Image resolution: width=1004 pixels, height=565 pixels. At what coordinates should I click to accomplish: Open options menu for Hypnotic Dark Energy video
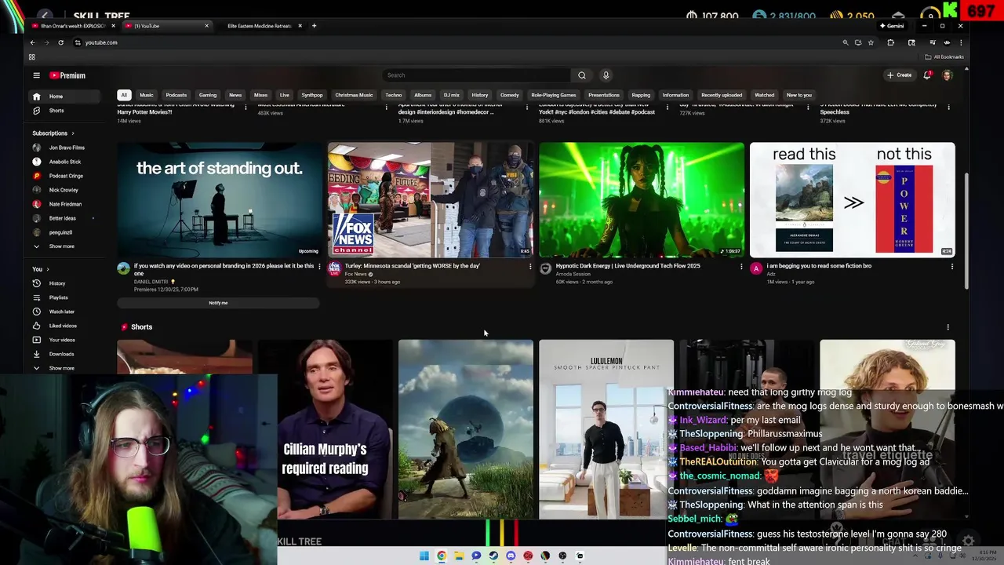741,266
